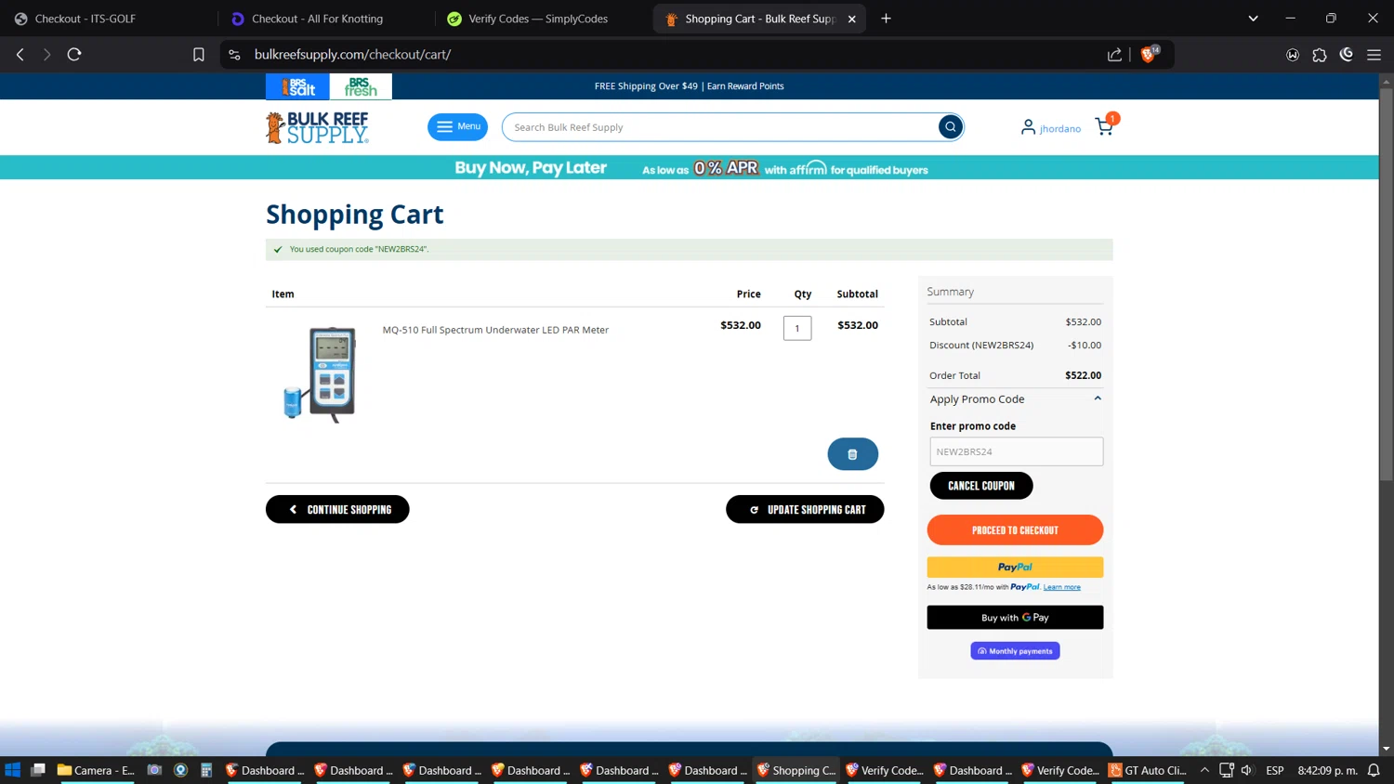Open the BRS Fresh site link
1394x784 pixels.
coord(361,86)
